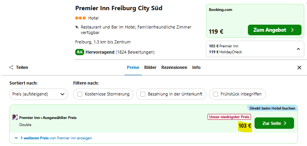Click the three orange hotel rating dots
The image size is (307, 146).
coord(81,18)
